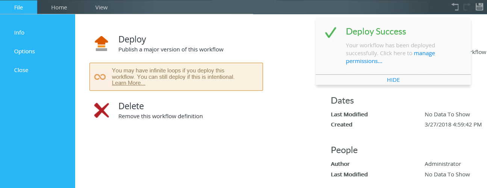Click the orange Deploy arrow icon
The height and width of the screenshot is (188, 487).
tap(101, 44)
